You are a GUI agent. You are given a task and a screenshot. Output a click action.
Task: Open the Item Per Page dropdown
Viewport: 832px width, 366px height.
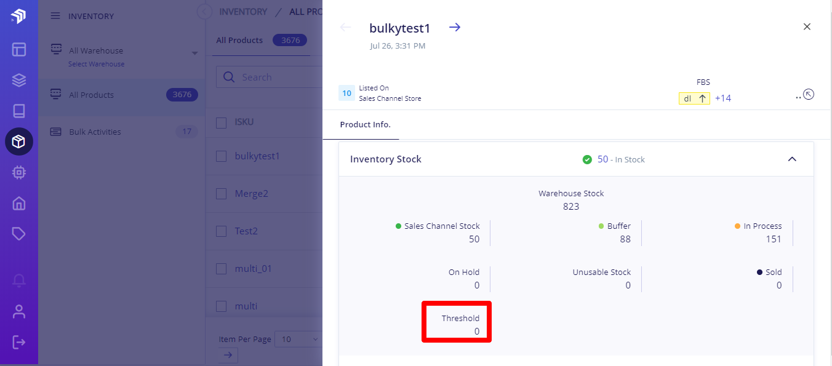point(299,339)
